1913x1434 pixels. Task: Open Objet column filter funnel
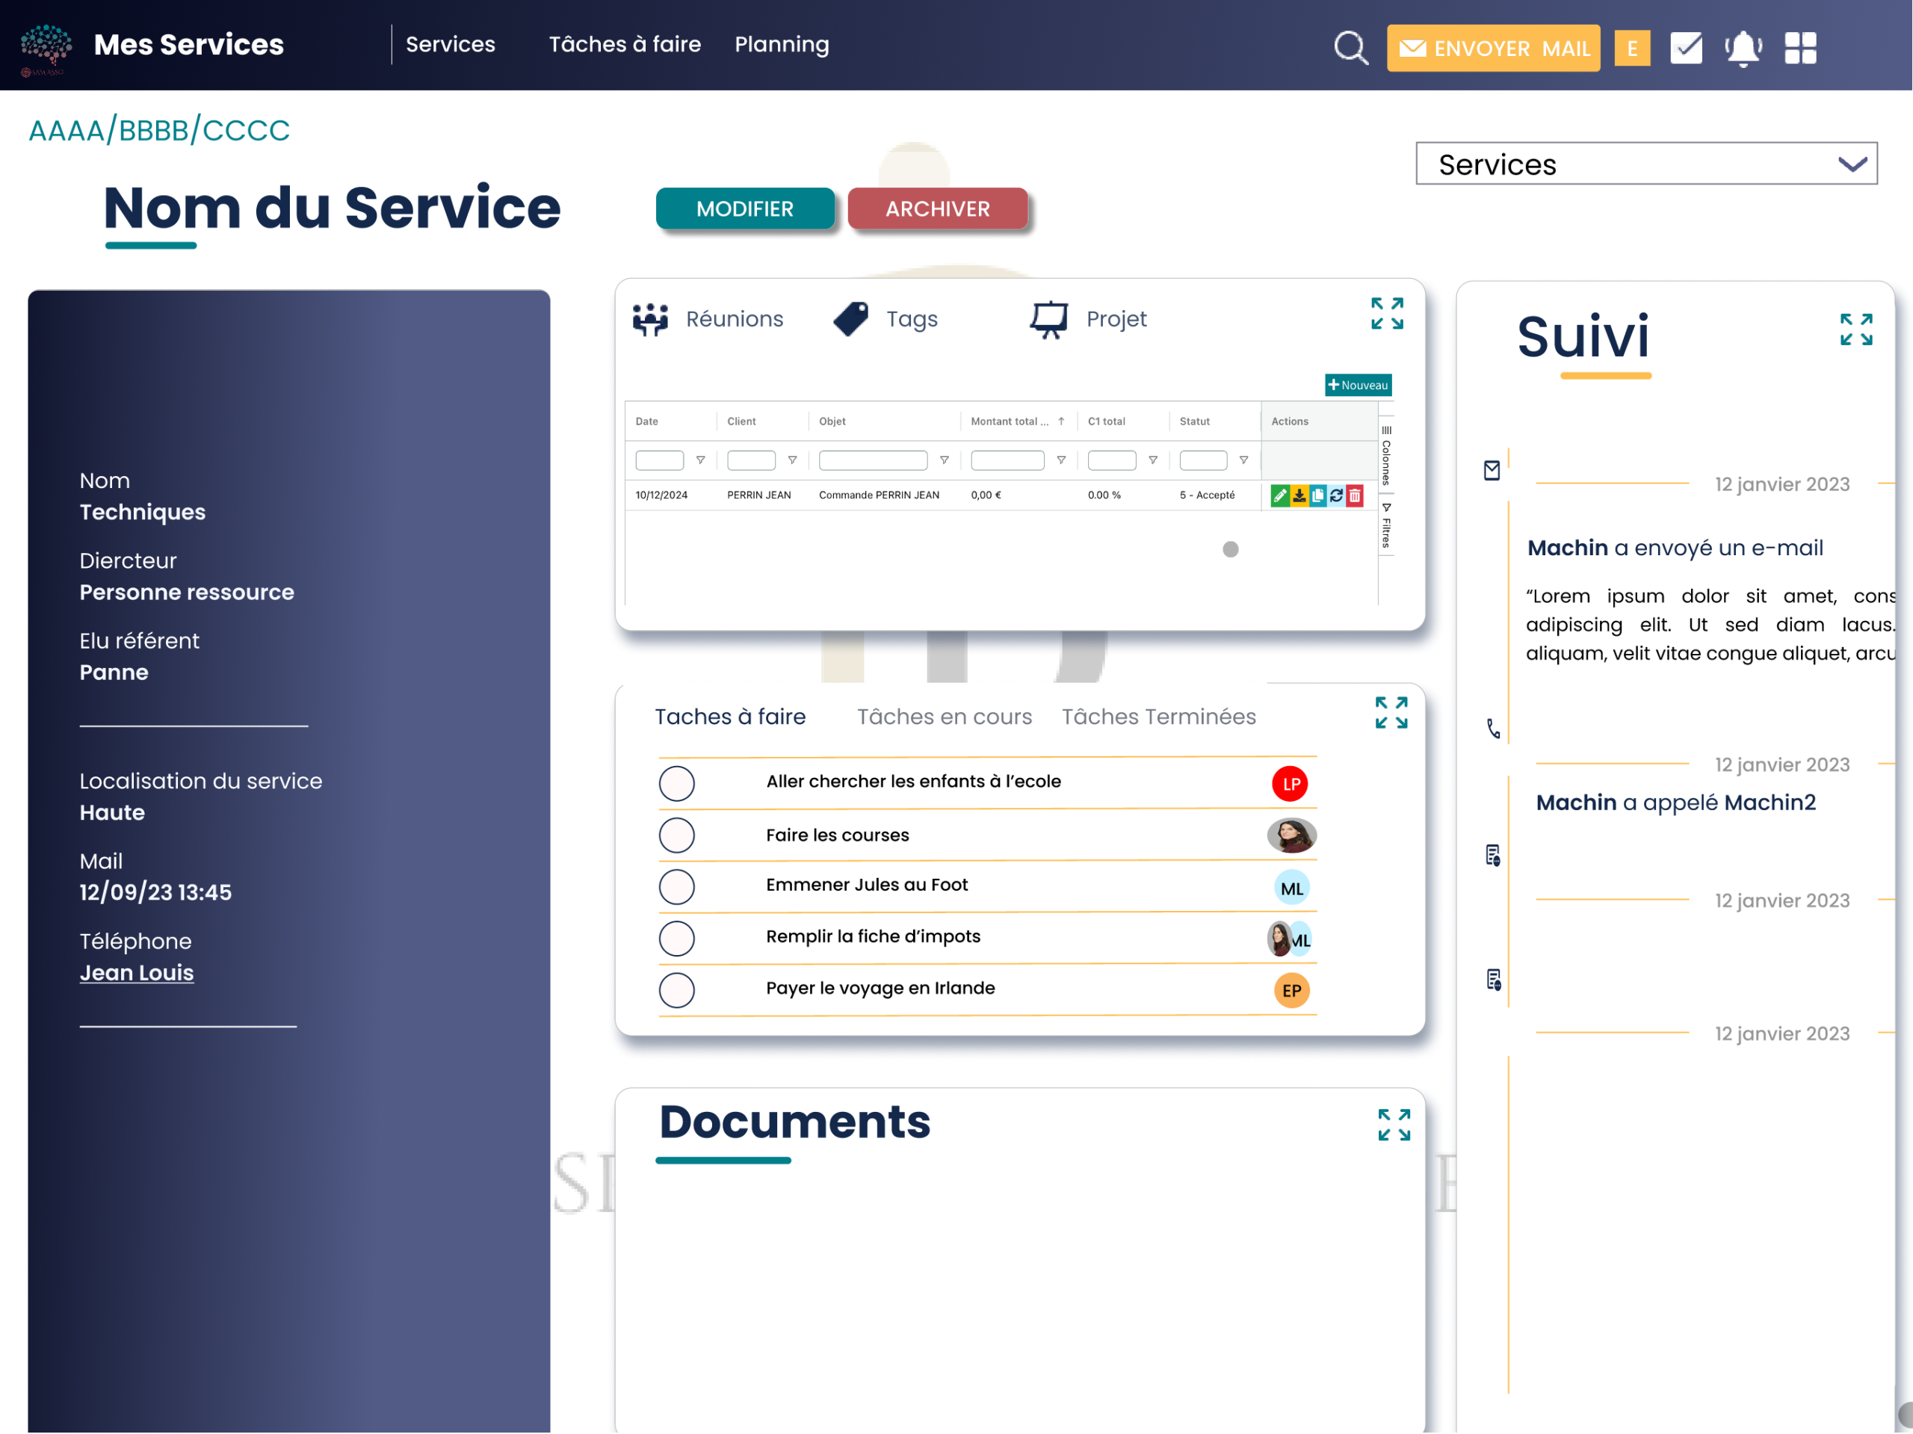pos(945,460)
